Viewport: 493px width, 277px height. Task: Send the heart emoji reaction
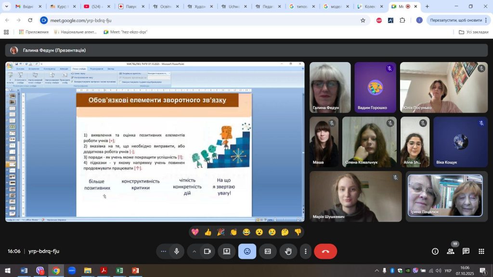pos(195,232)
